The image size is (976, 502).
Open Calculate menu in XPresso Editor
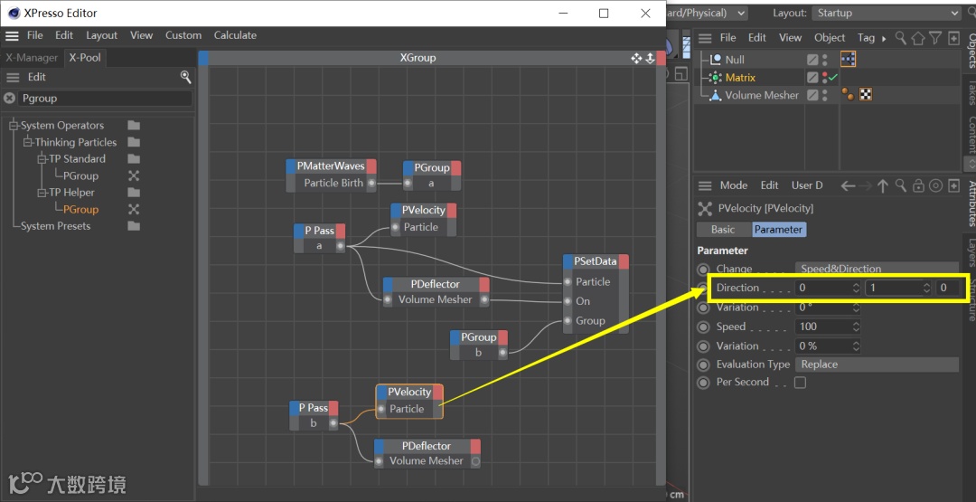(x=235, y=35)
